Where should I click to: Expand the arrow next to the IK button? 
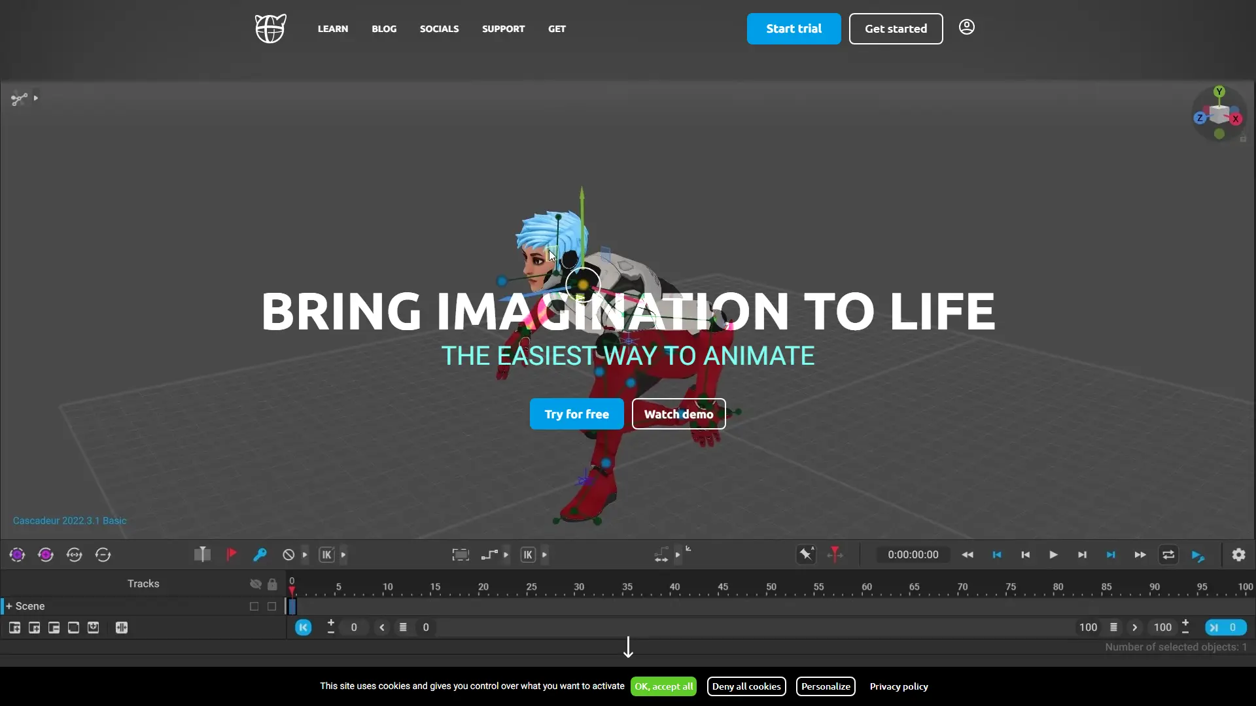coord(343,554)
